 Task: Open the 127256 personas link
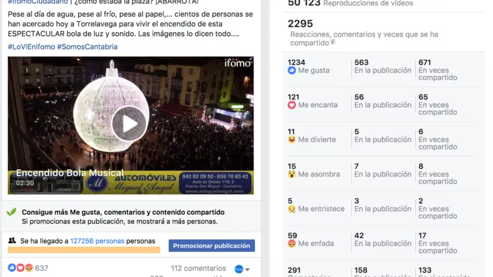(x=97, y=241)
